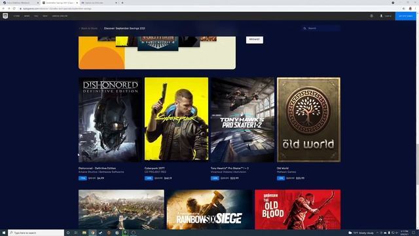
Task: Click the Dishonored discount badge
Action: (82, 178)
